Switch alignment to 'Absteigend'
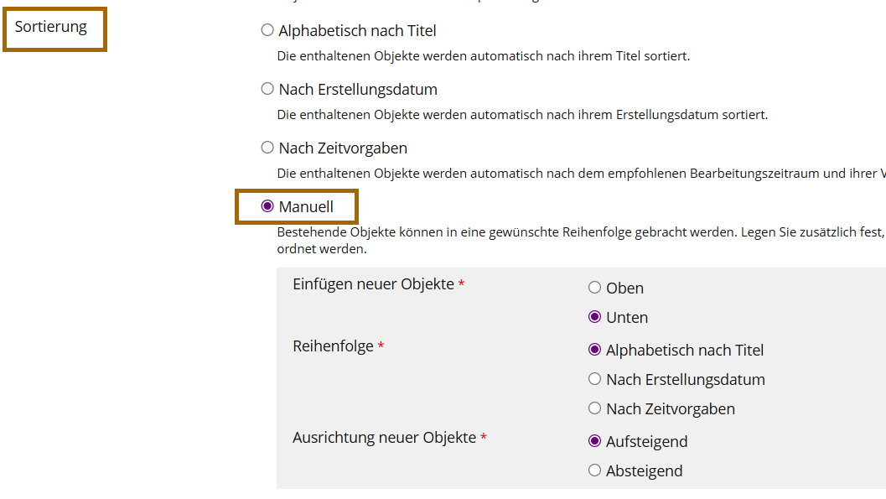This screenshot has width=886, height=499. pos(595,470)
